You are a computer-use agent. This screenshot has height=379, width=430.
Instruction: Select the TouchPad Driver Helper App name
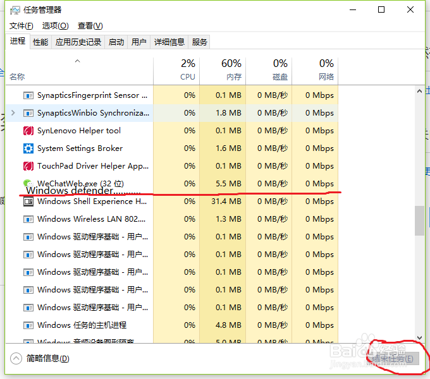[93, 166]
